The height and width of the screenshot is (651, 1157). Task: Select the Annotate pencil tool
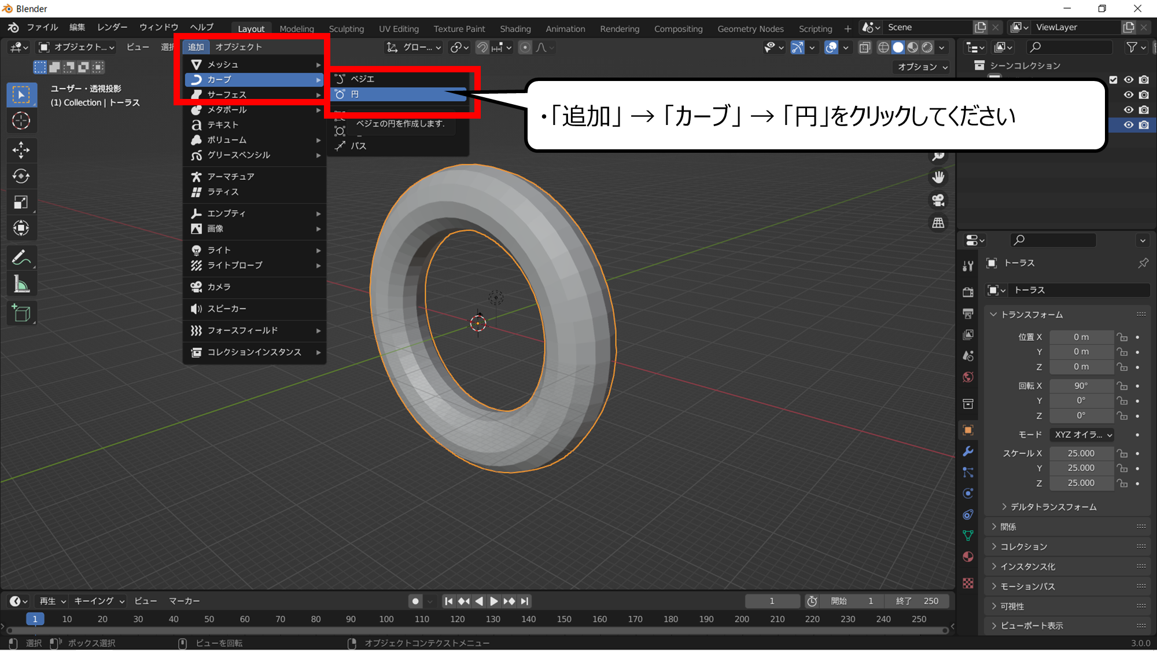coord(21,258)
